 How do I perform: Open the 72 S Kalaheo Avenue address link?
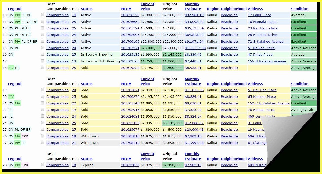click(x=266, y=42)
